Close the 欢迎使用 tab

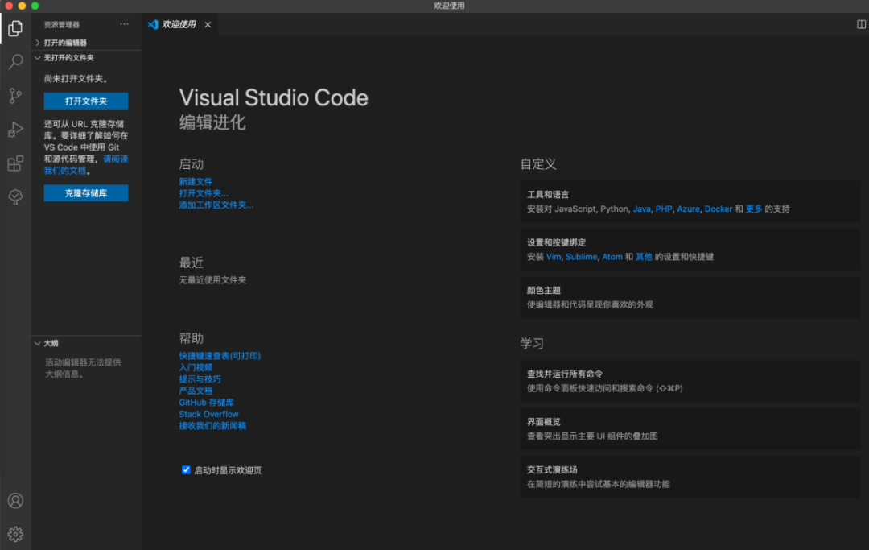click(x=208, y=25)
